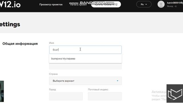Viewport: 183px width, 103px height.
Task: Open the Страна country dropdown
Action: pyautogui.click(x=85, y=81)
